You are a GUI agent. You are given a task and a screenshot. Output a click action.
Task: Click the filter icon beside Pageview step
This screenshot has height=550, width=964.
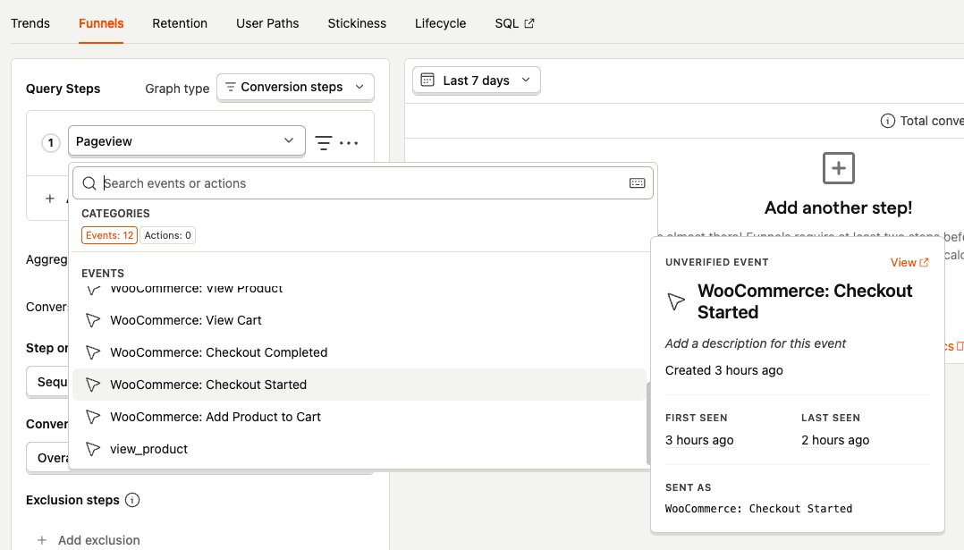[324, 142]
